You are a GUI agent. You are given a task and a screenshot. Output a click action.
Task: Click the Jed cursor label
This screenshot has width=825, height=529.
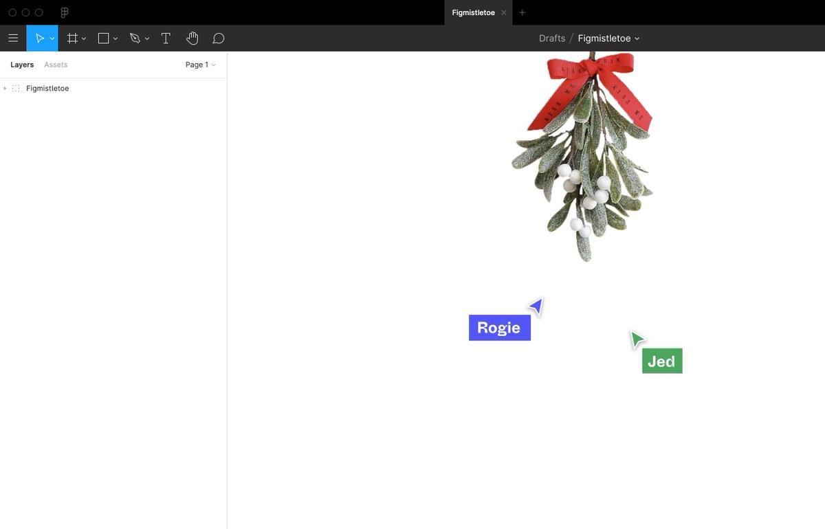[662, 361]
